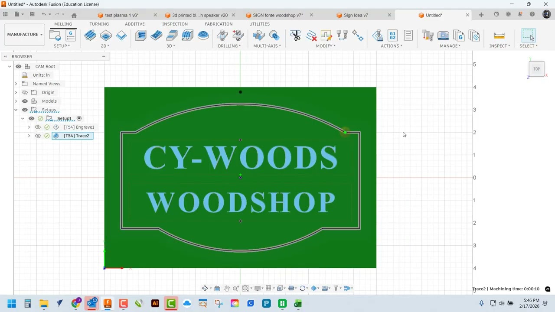Open the MODIFY dropdown

click(326, 46)
